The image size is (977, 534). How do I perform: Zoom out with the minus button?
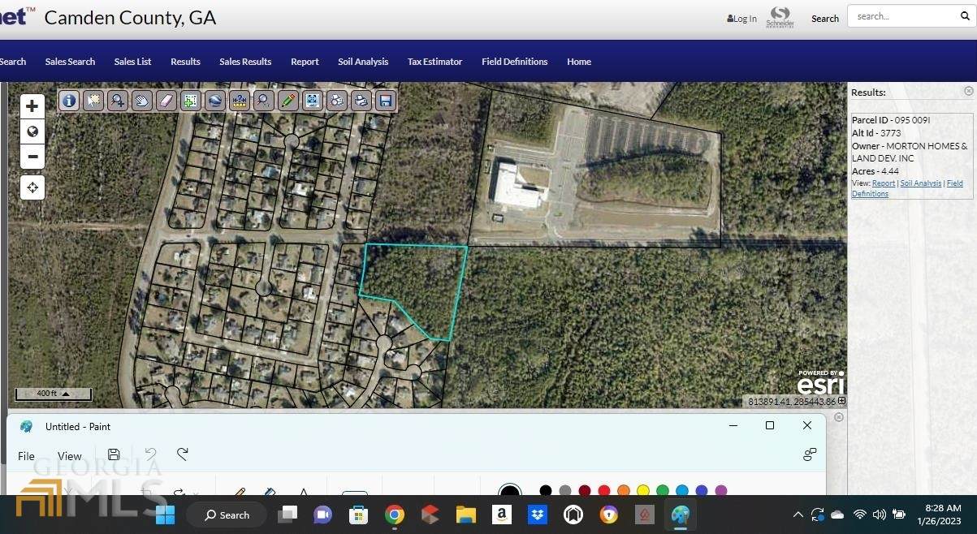32,157
